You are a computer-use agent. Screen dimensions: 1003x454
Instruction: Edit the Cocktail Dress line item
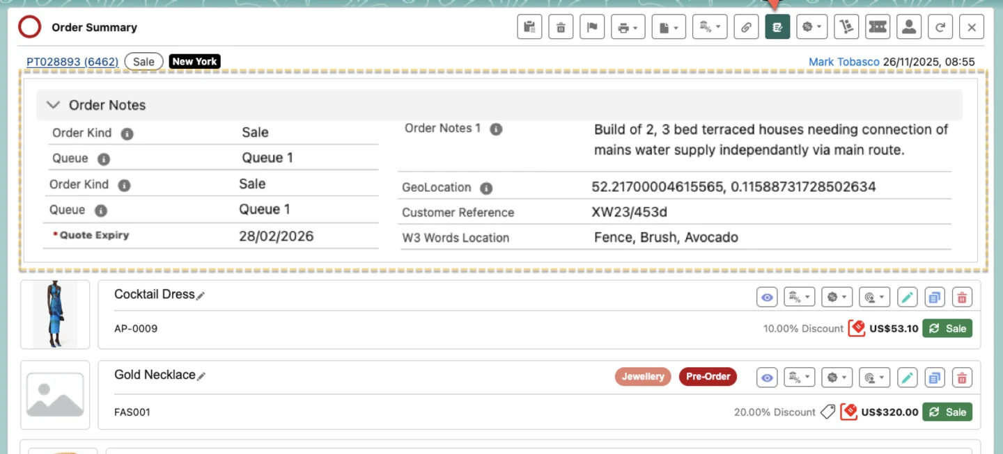tap(907, 297)
